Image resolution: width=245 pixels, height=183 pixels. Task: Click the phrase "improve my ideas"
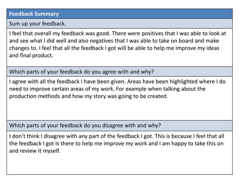192,48
